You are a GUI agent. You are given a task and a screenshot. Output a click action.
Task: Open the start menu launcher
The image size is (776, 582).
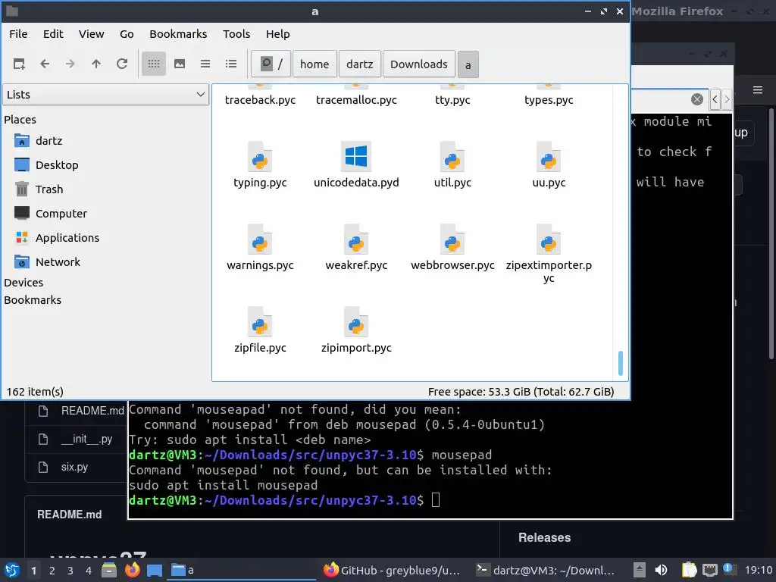pos(12,570)
